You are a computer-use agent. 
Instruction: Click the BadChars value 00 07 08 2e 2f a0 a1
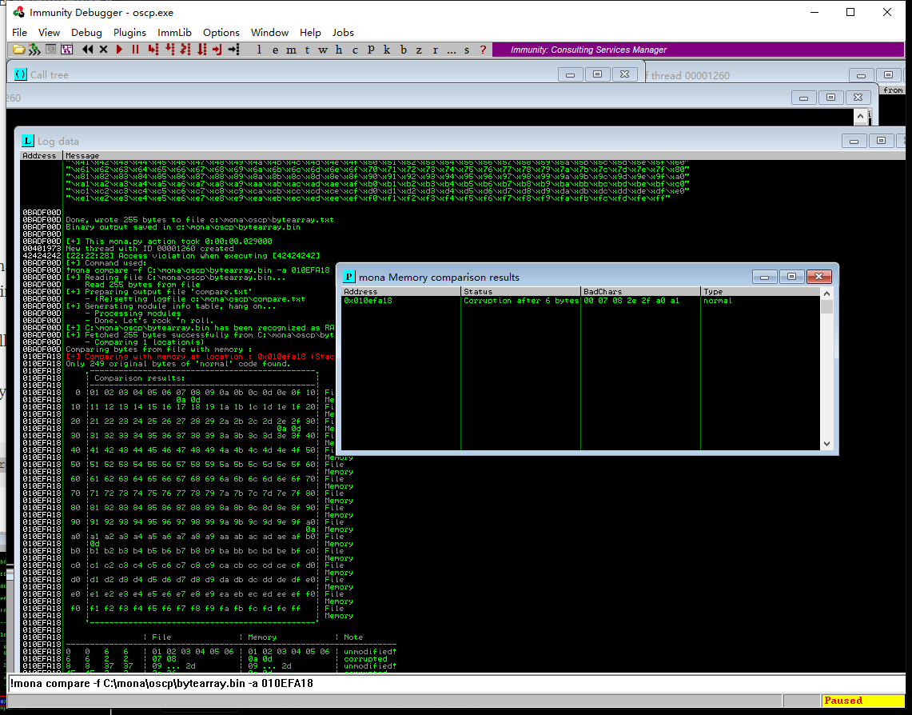(631, 301)
